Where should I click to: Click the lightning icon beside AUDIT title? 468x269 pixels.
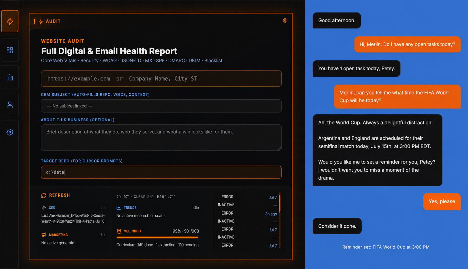tap(41, 21)
